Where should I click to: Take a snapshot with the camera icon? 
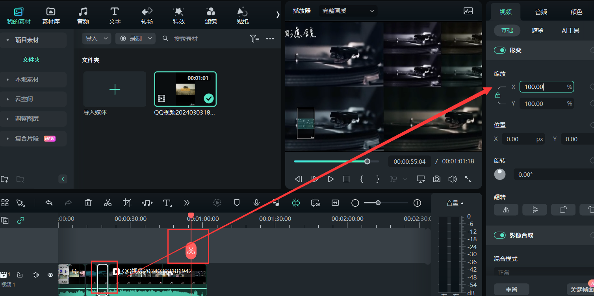coord(436,179)
